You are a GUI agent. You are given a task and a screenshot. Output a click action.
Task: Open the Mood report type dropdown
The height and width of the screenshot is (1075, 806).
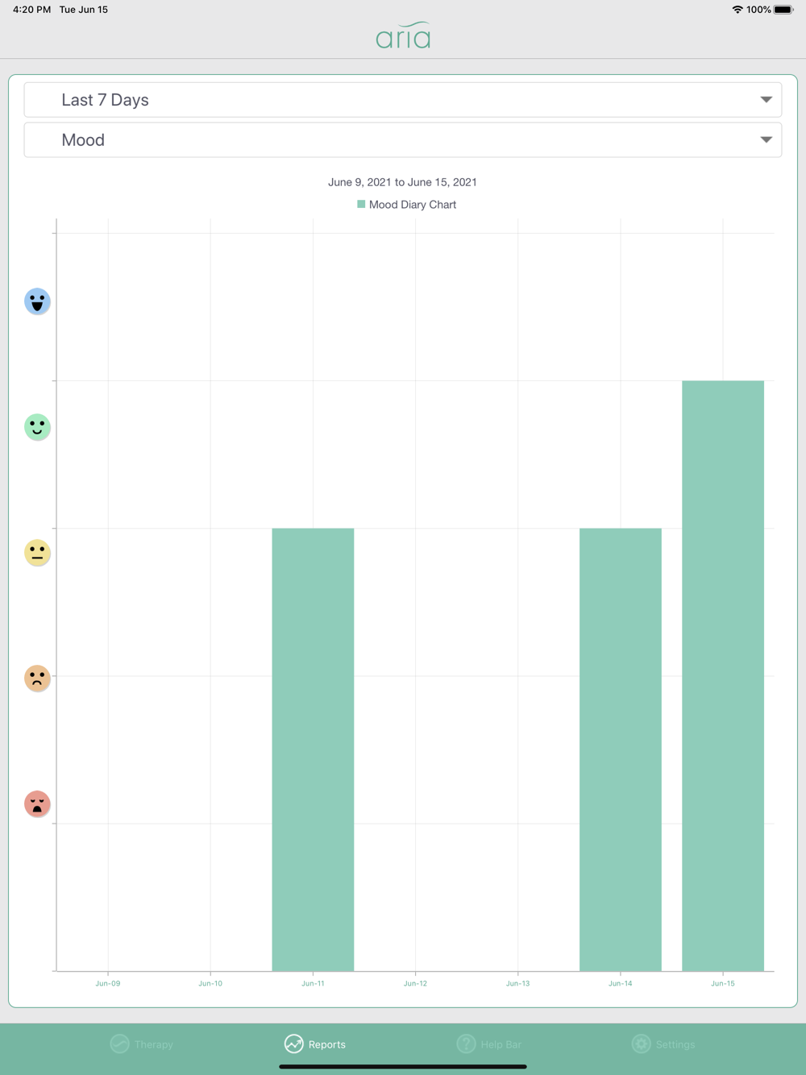[402, 140]
